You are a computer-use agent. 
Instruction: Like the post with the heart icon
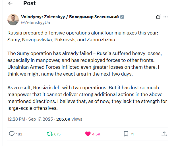tap(88, 134)
